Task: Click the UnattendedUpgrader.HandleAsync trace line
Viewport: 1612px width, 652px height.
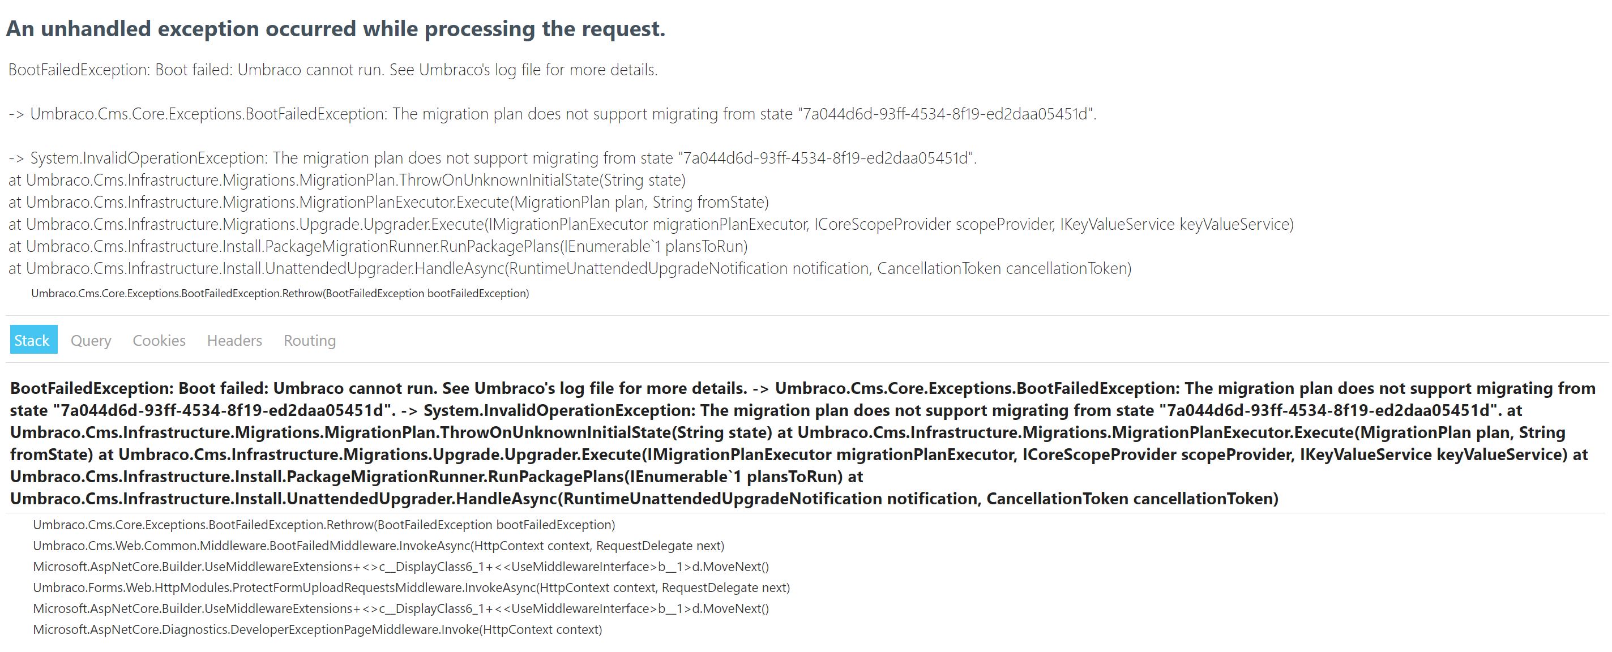Action: (x=570, y=268)
